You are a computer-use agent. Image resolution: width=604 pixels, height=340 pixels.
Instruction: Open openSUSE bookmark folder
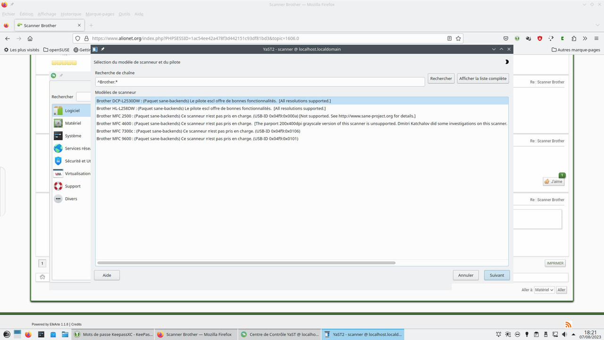click(56, 50)
